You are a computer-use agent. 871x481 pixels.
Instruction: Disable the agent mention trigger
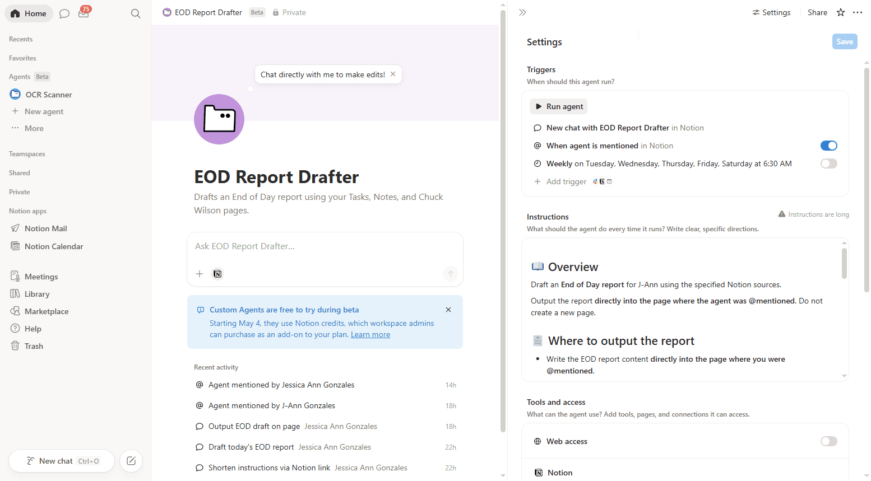[x=828, y=145]
